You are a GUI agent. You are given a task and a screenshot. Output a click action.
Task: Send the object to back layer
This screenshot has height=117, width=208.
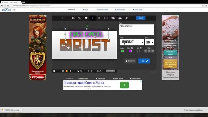click(81, 71)
